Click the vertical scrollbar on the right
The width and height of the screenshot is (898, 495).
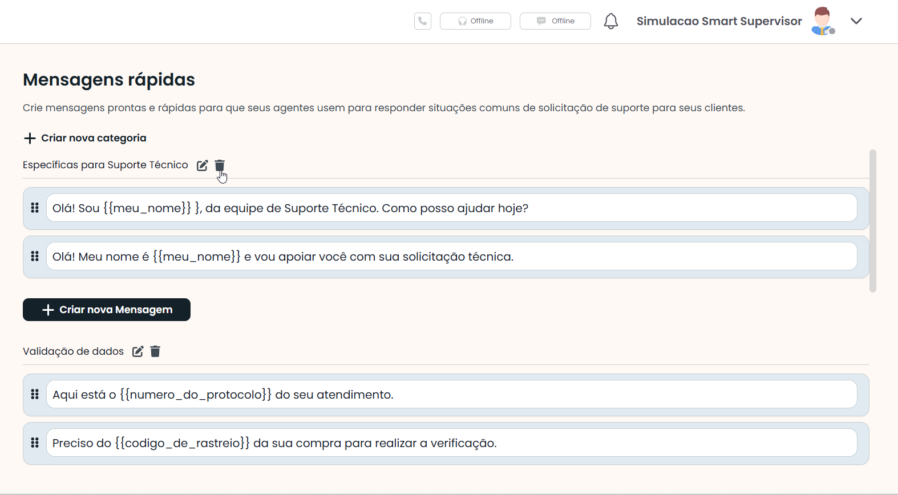(872, 221)
